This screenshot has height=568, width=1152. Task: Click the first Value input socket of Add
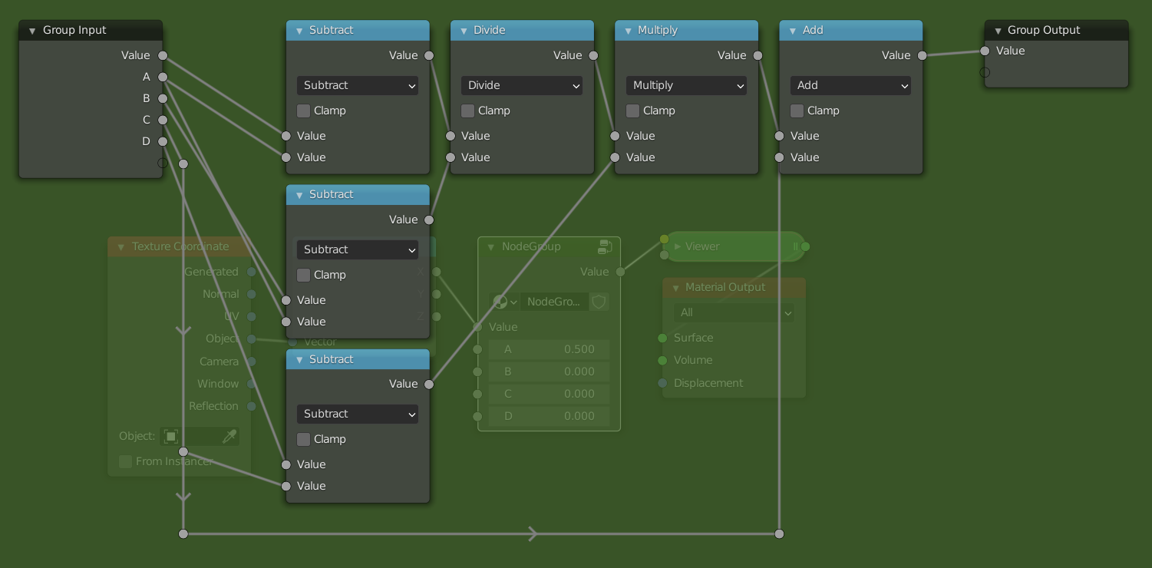tap(779, 136)
